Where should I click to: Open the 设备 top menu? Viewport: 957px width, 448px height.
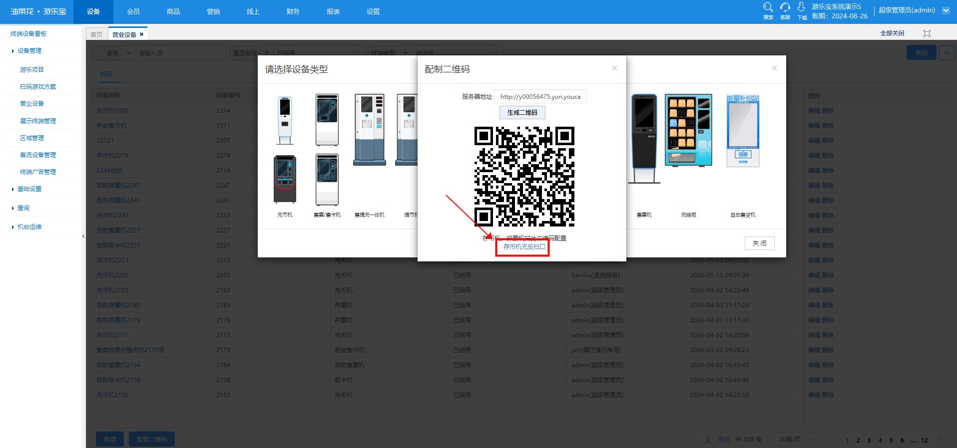[x=93, y=11]
